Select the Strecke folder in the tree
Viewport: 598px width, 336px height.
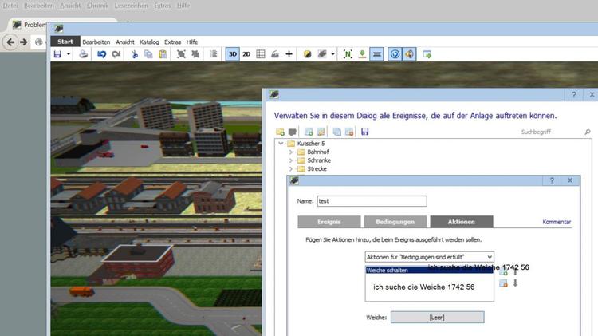[x=317, y=169]
